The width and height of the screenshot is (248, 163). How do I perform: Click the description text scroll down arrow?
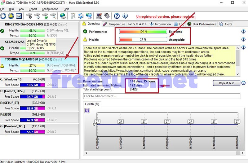[237, 74]
